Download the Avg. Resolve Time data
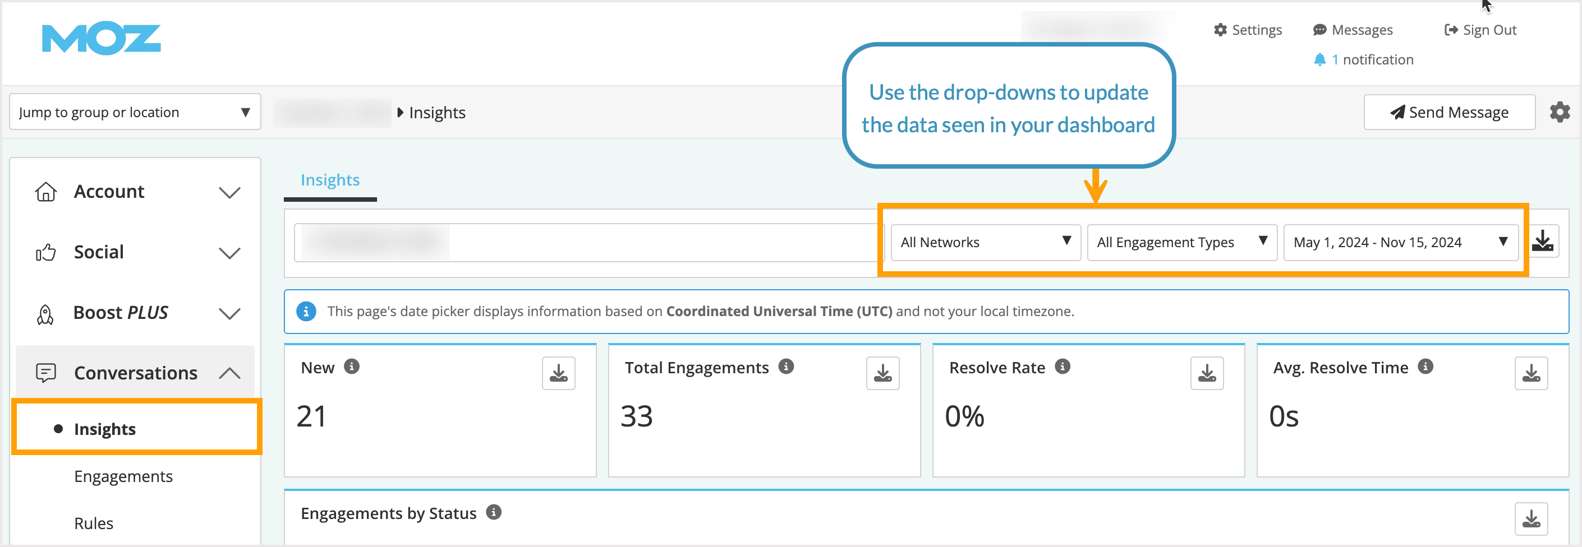Screen dimensions: 1582x547 pyautogui.click(x=1531, y=372)
